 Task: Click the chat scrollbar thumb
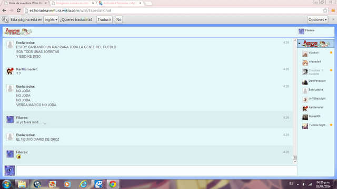[x=295, y=157]
